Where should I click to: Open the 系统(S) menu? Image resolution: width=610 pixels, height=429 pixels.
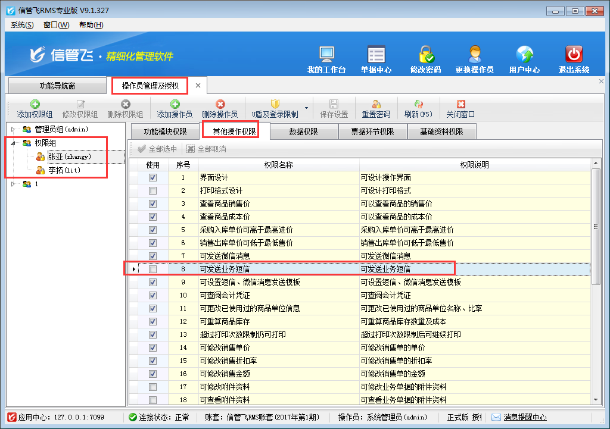coord(22,25)
